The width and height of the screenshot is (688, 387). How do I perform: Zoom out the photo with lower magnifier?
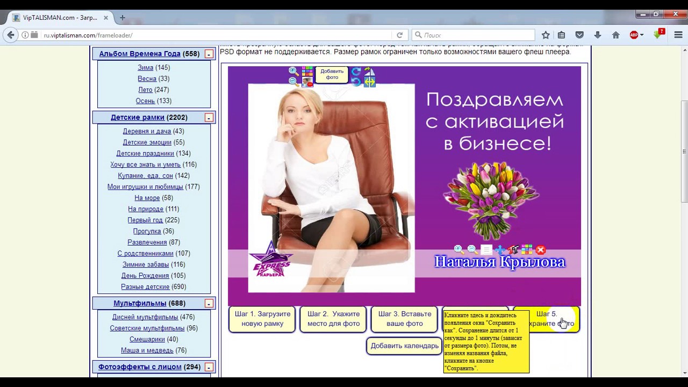(x=293, y=82)
